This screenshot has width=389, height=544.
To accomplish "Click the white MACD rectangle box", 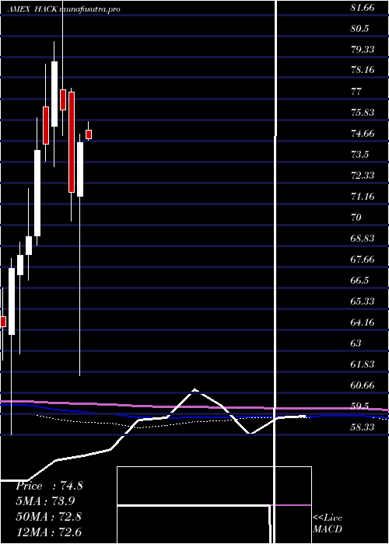I will (214, 505).
